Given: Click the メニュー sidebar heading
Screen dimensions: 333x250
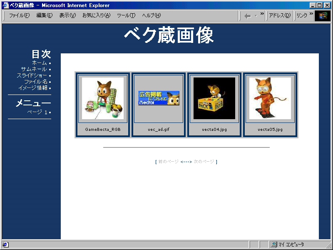Looking at the screenshot, I should coord(34,103).
